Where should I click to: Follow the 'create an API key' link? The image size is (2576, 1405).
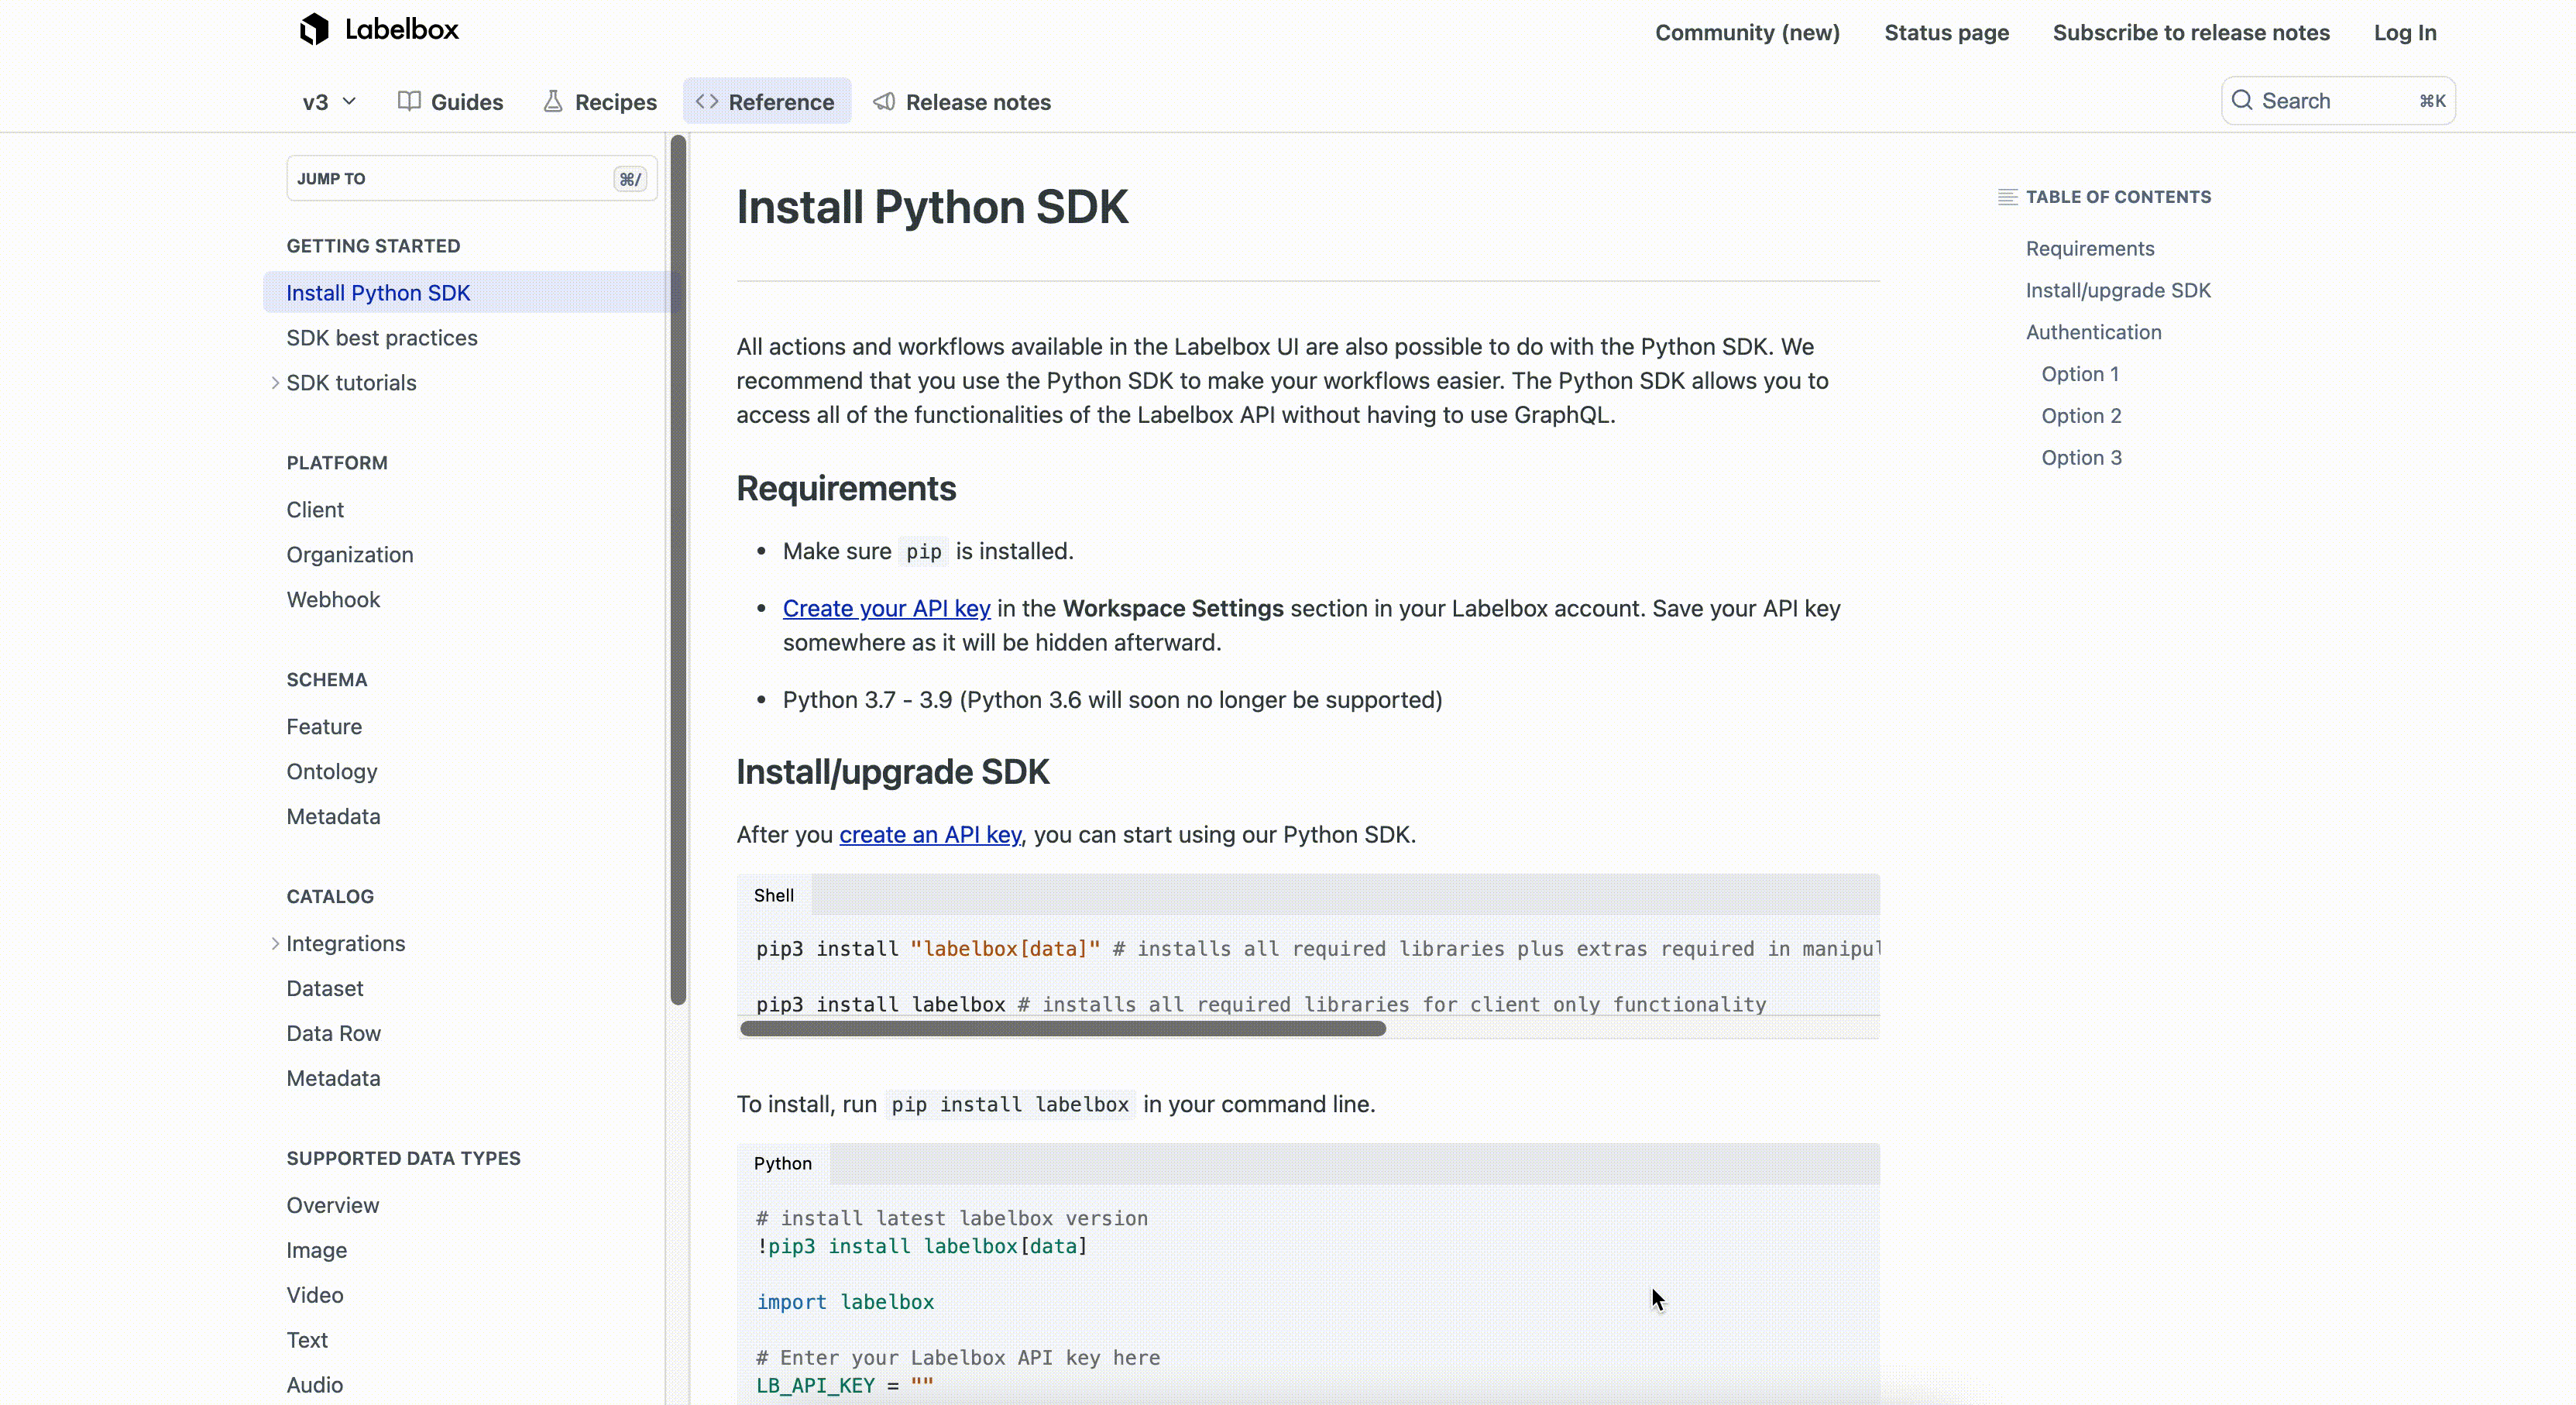pos(930,834)
